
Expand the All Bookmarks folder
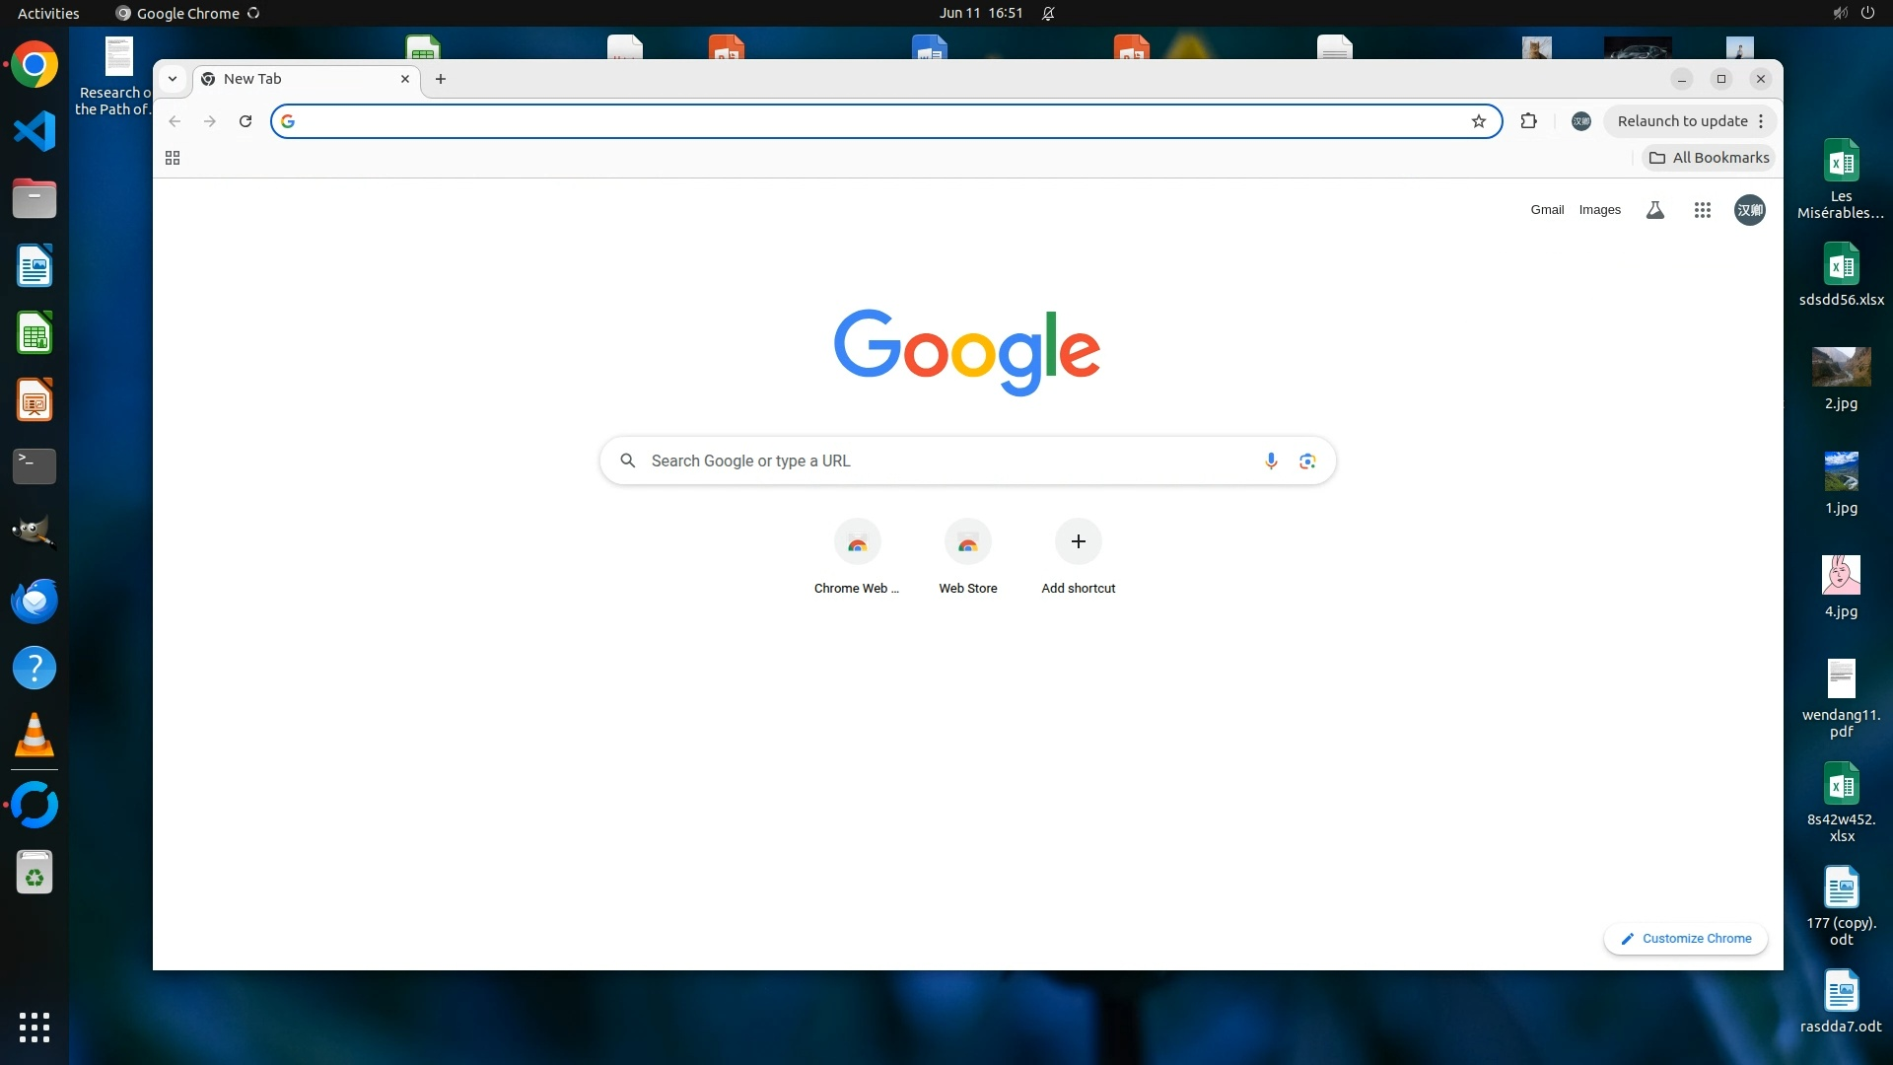click(x=1709, y=158)
